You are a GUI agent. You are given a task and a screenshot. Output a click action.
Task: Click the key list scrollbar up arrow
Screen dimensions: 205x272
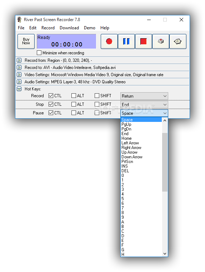(x=165, y=120)
